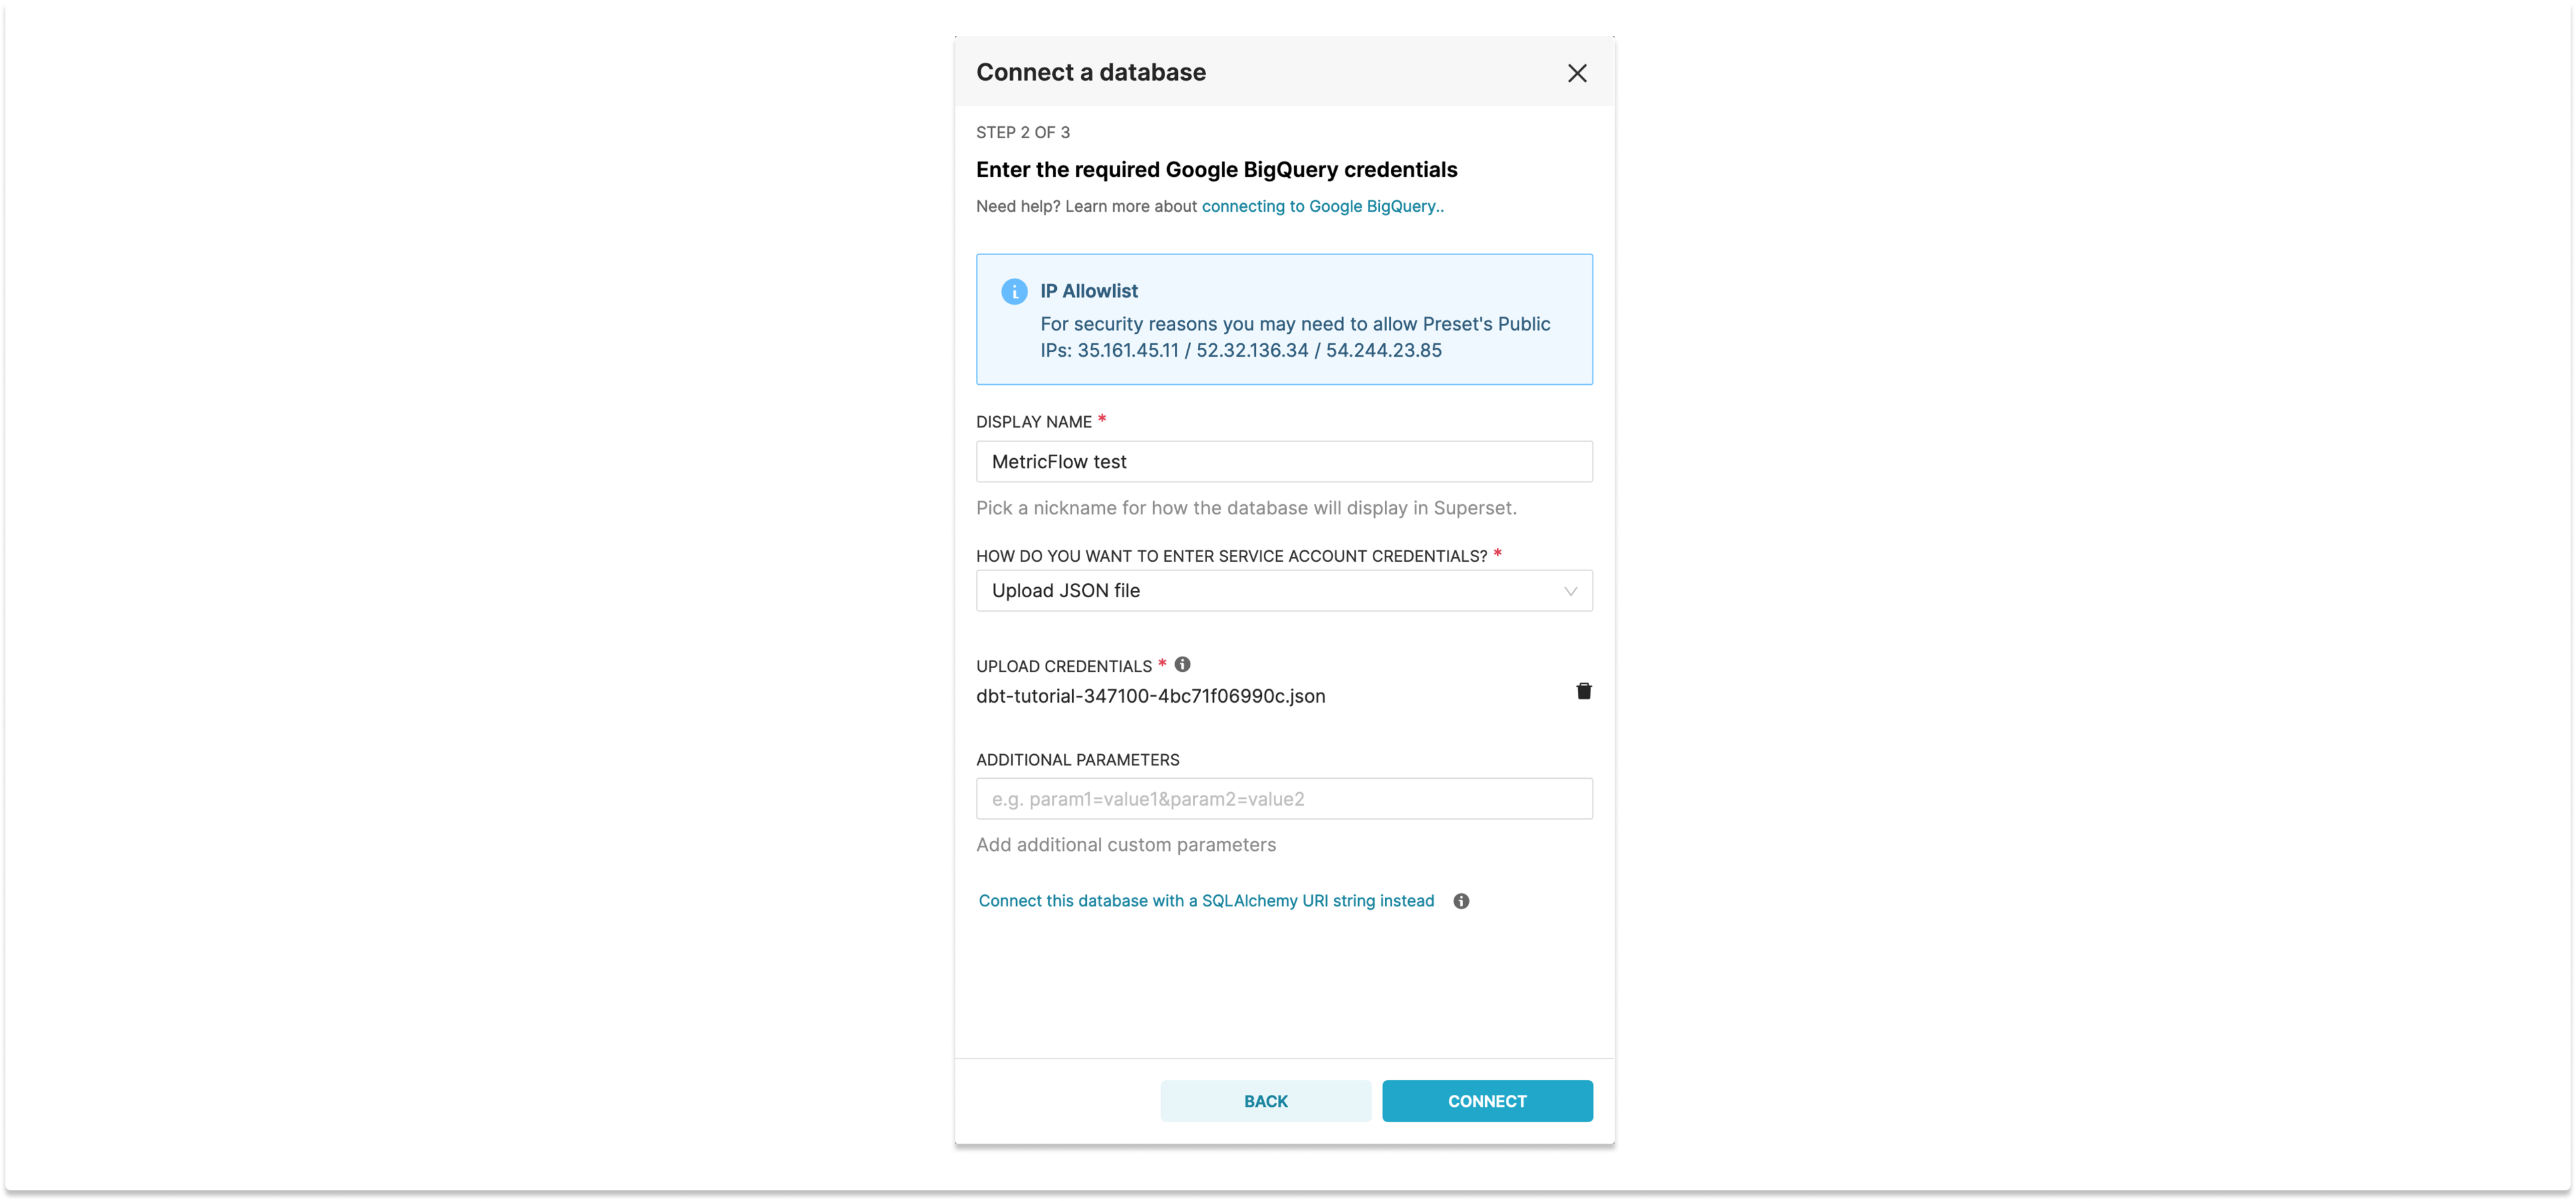The image size is (2576, 1201).
Task: Dismiss the Connect a database dialog
Action: (1577, 73)
